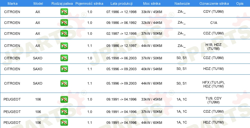Click the power value 40kW / 54KM
The height and width of the screenshot is (128, 250).
pyautogui.click(x=152, y=69)
